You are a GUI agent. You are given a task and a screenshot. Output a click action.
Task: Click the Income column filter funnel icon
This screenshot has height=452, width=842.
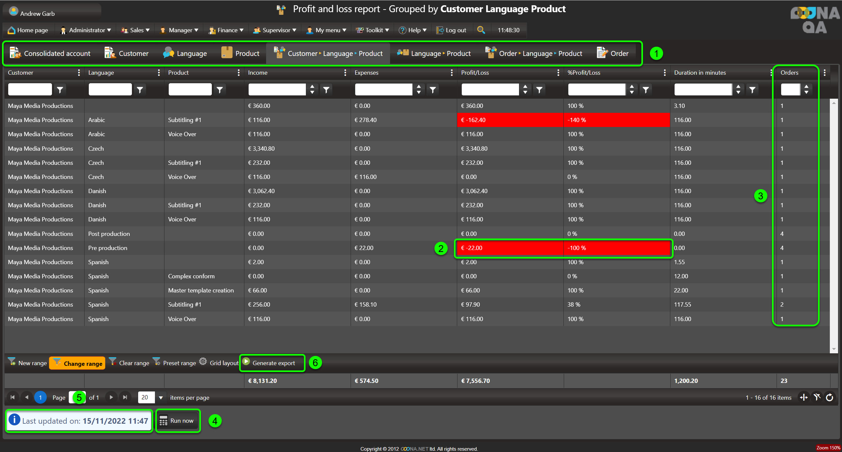[326, 89]
